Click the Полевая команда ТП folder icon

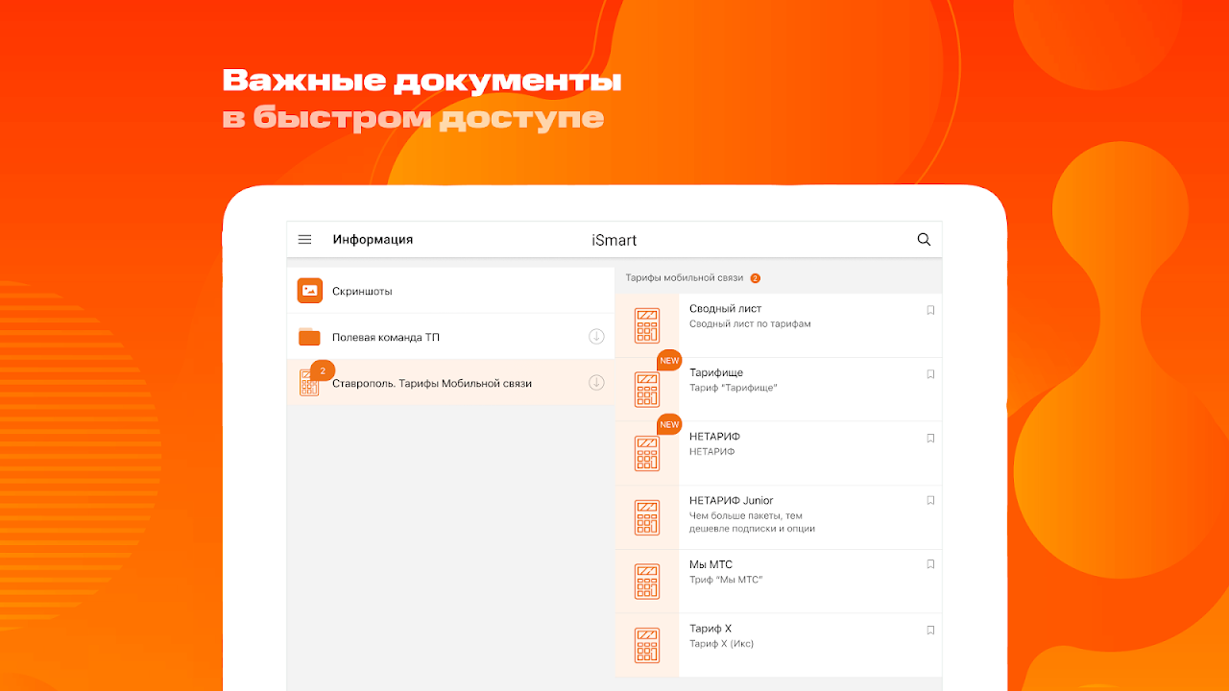309,337
